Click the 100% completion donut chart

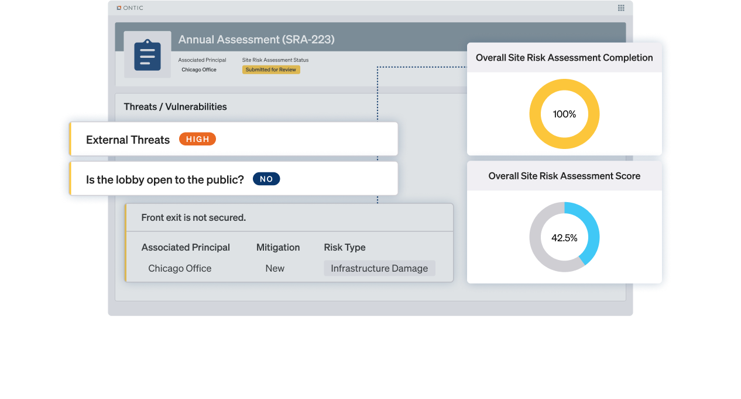(564, 114)
